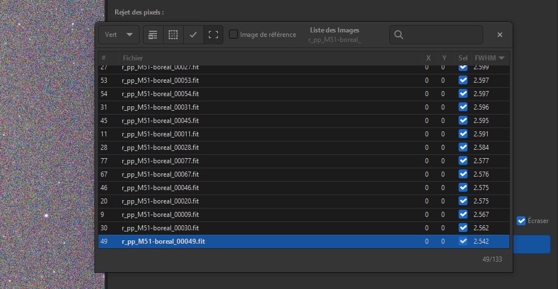Click the checkmark icon in toolbar
Viewport: 558px width, 289px height.
click(x=193, y=35)
